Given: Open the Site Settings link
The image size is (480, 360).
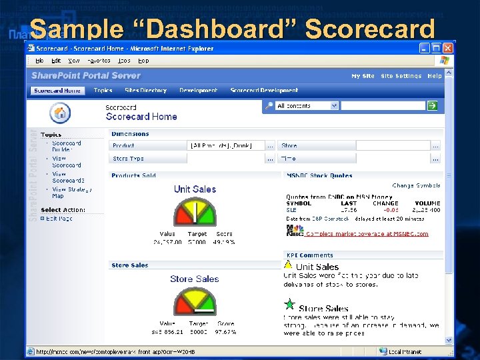Looking at the screenshot, I should click(401, 76).
